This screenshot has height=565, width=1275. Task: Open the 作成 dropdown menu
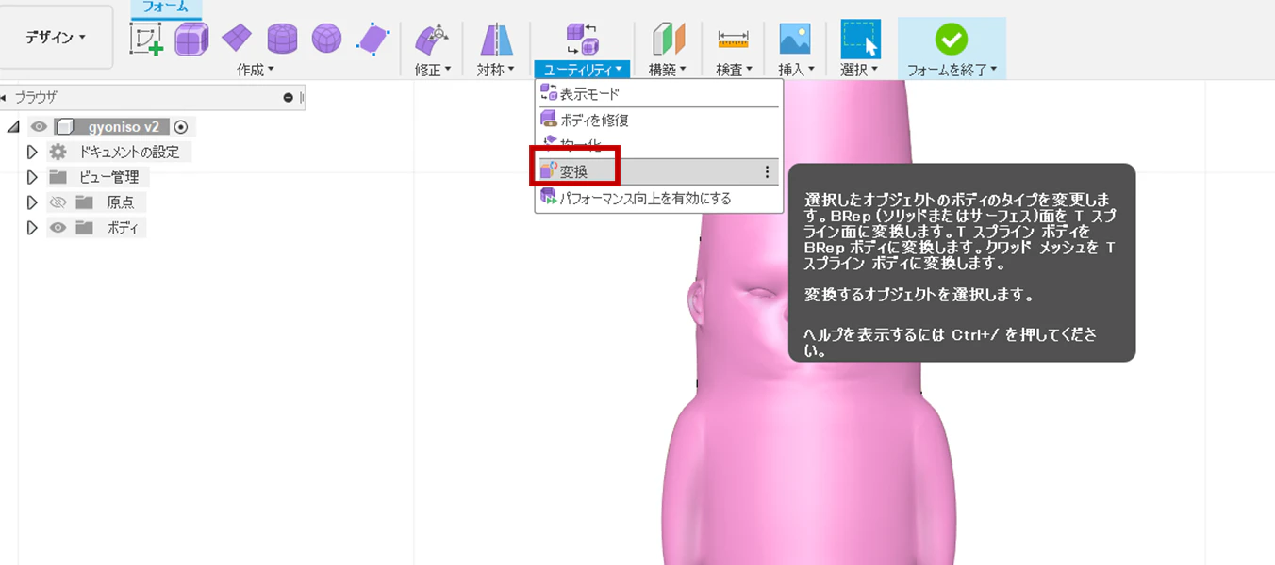(x=255, y=70)
